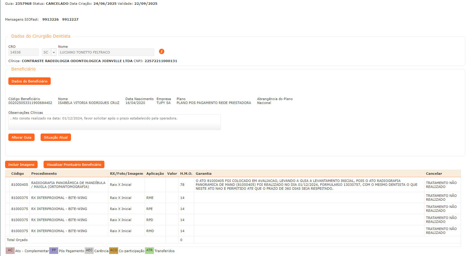Click Tratamento Não Realizado in the RPE row
This screenshot has height=256, width=466.
(441, 209)
